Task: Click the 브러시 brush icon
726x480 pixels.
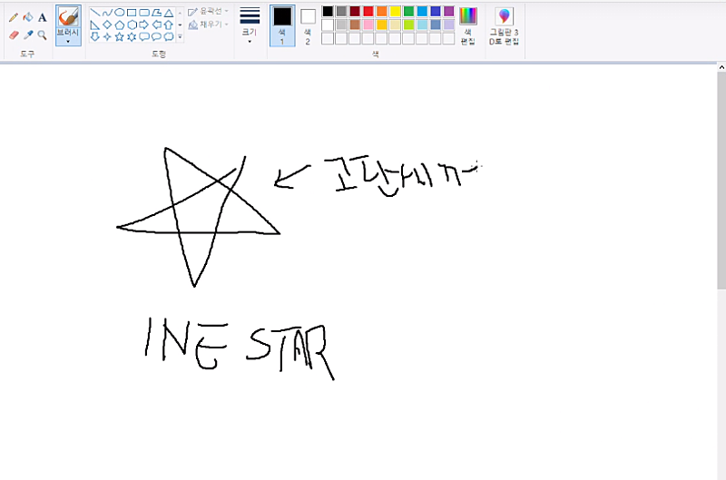Action: coord(68,16)
